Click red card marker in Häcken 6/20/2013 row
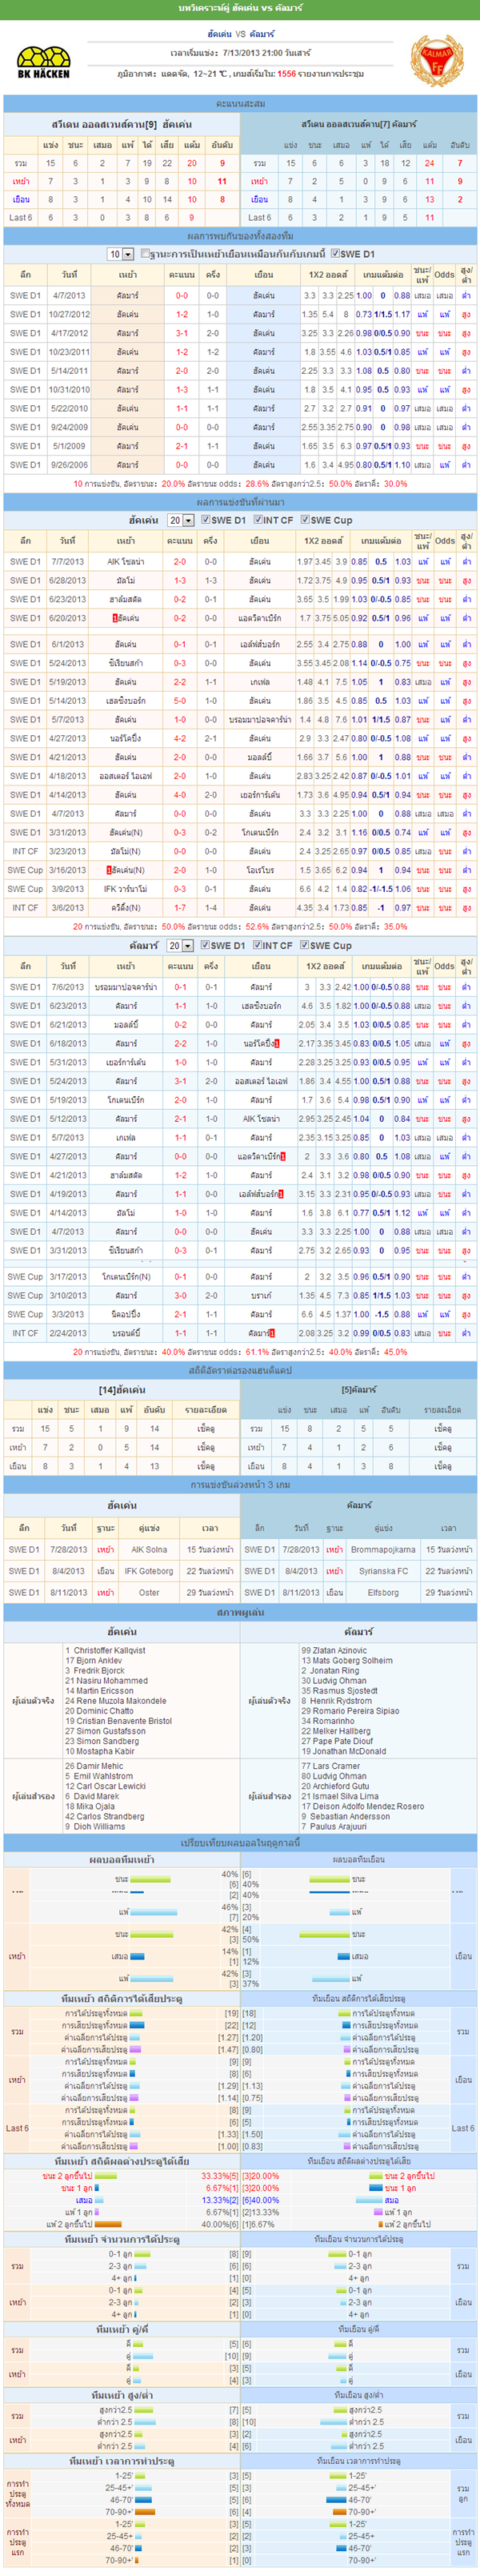The width and height of the screenshot is (480, 2576). tap(116, 618)
